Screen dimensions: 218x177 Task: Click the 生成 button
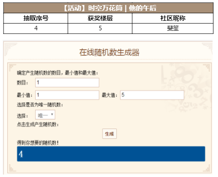(110, 134)
